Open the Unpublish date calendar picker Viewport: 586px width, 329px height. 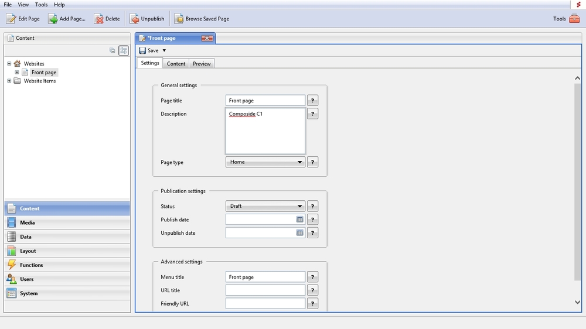click(x=299, y=233)
